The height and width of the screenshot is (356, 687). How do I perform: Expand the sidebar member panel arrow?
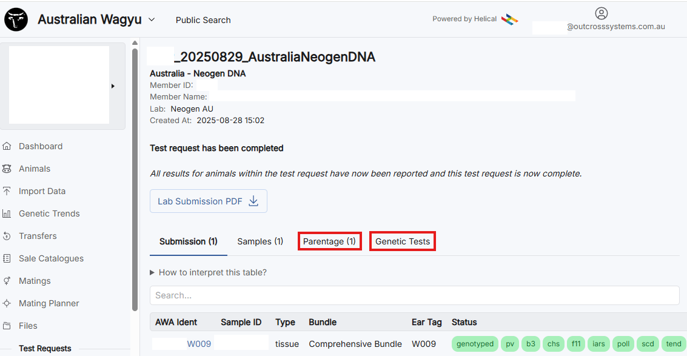(x=113, y=86)
